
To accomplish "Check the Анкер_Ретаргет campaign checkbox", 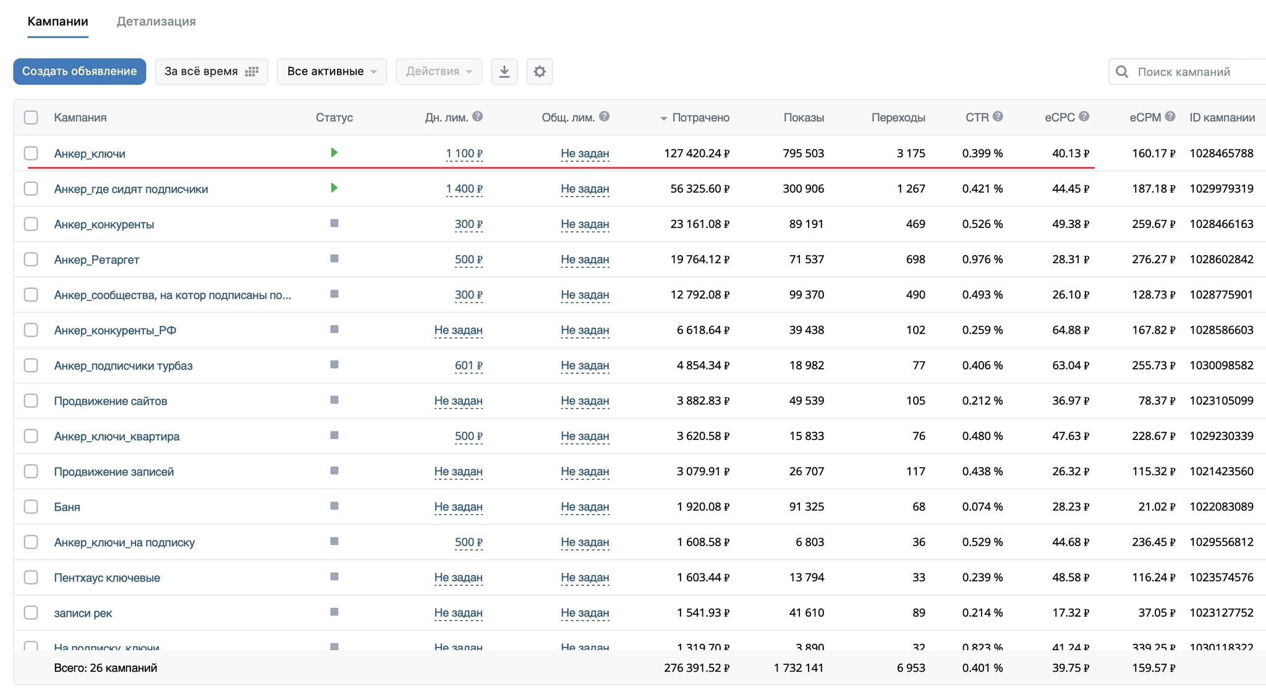I will 31,260.
